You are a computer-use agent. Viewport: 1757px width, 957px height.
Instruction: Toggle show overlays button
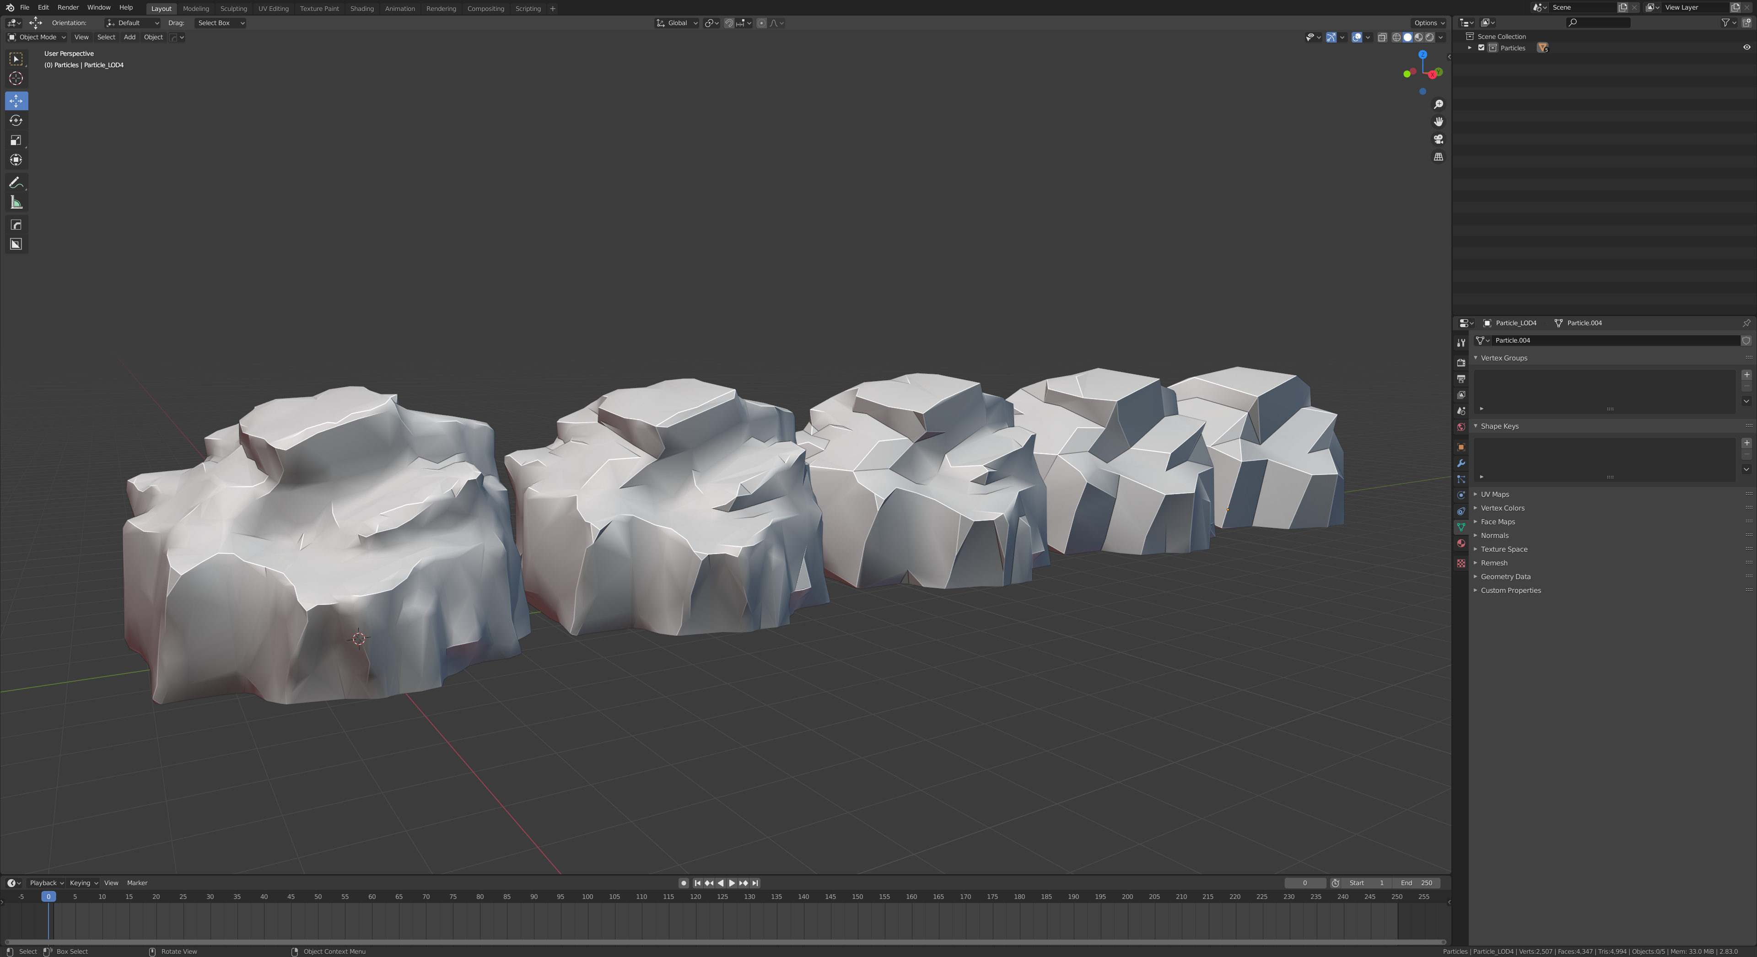coord(1357,38)
